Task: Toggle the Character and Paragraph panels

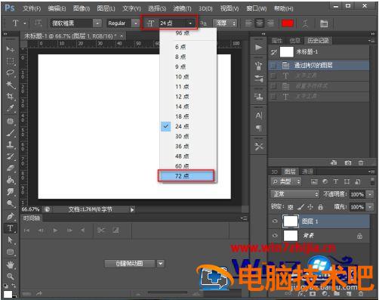Action: pyautogui.click(x=324, y=23)
